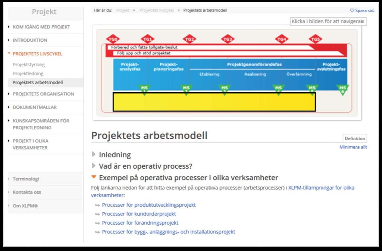The image size is (382, 251).
Task: Click the TG1 tollgate marker
Action: coord(147,39)
